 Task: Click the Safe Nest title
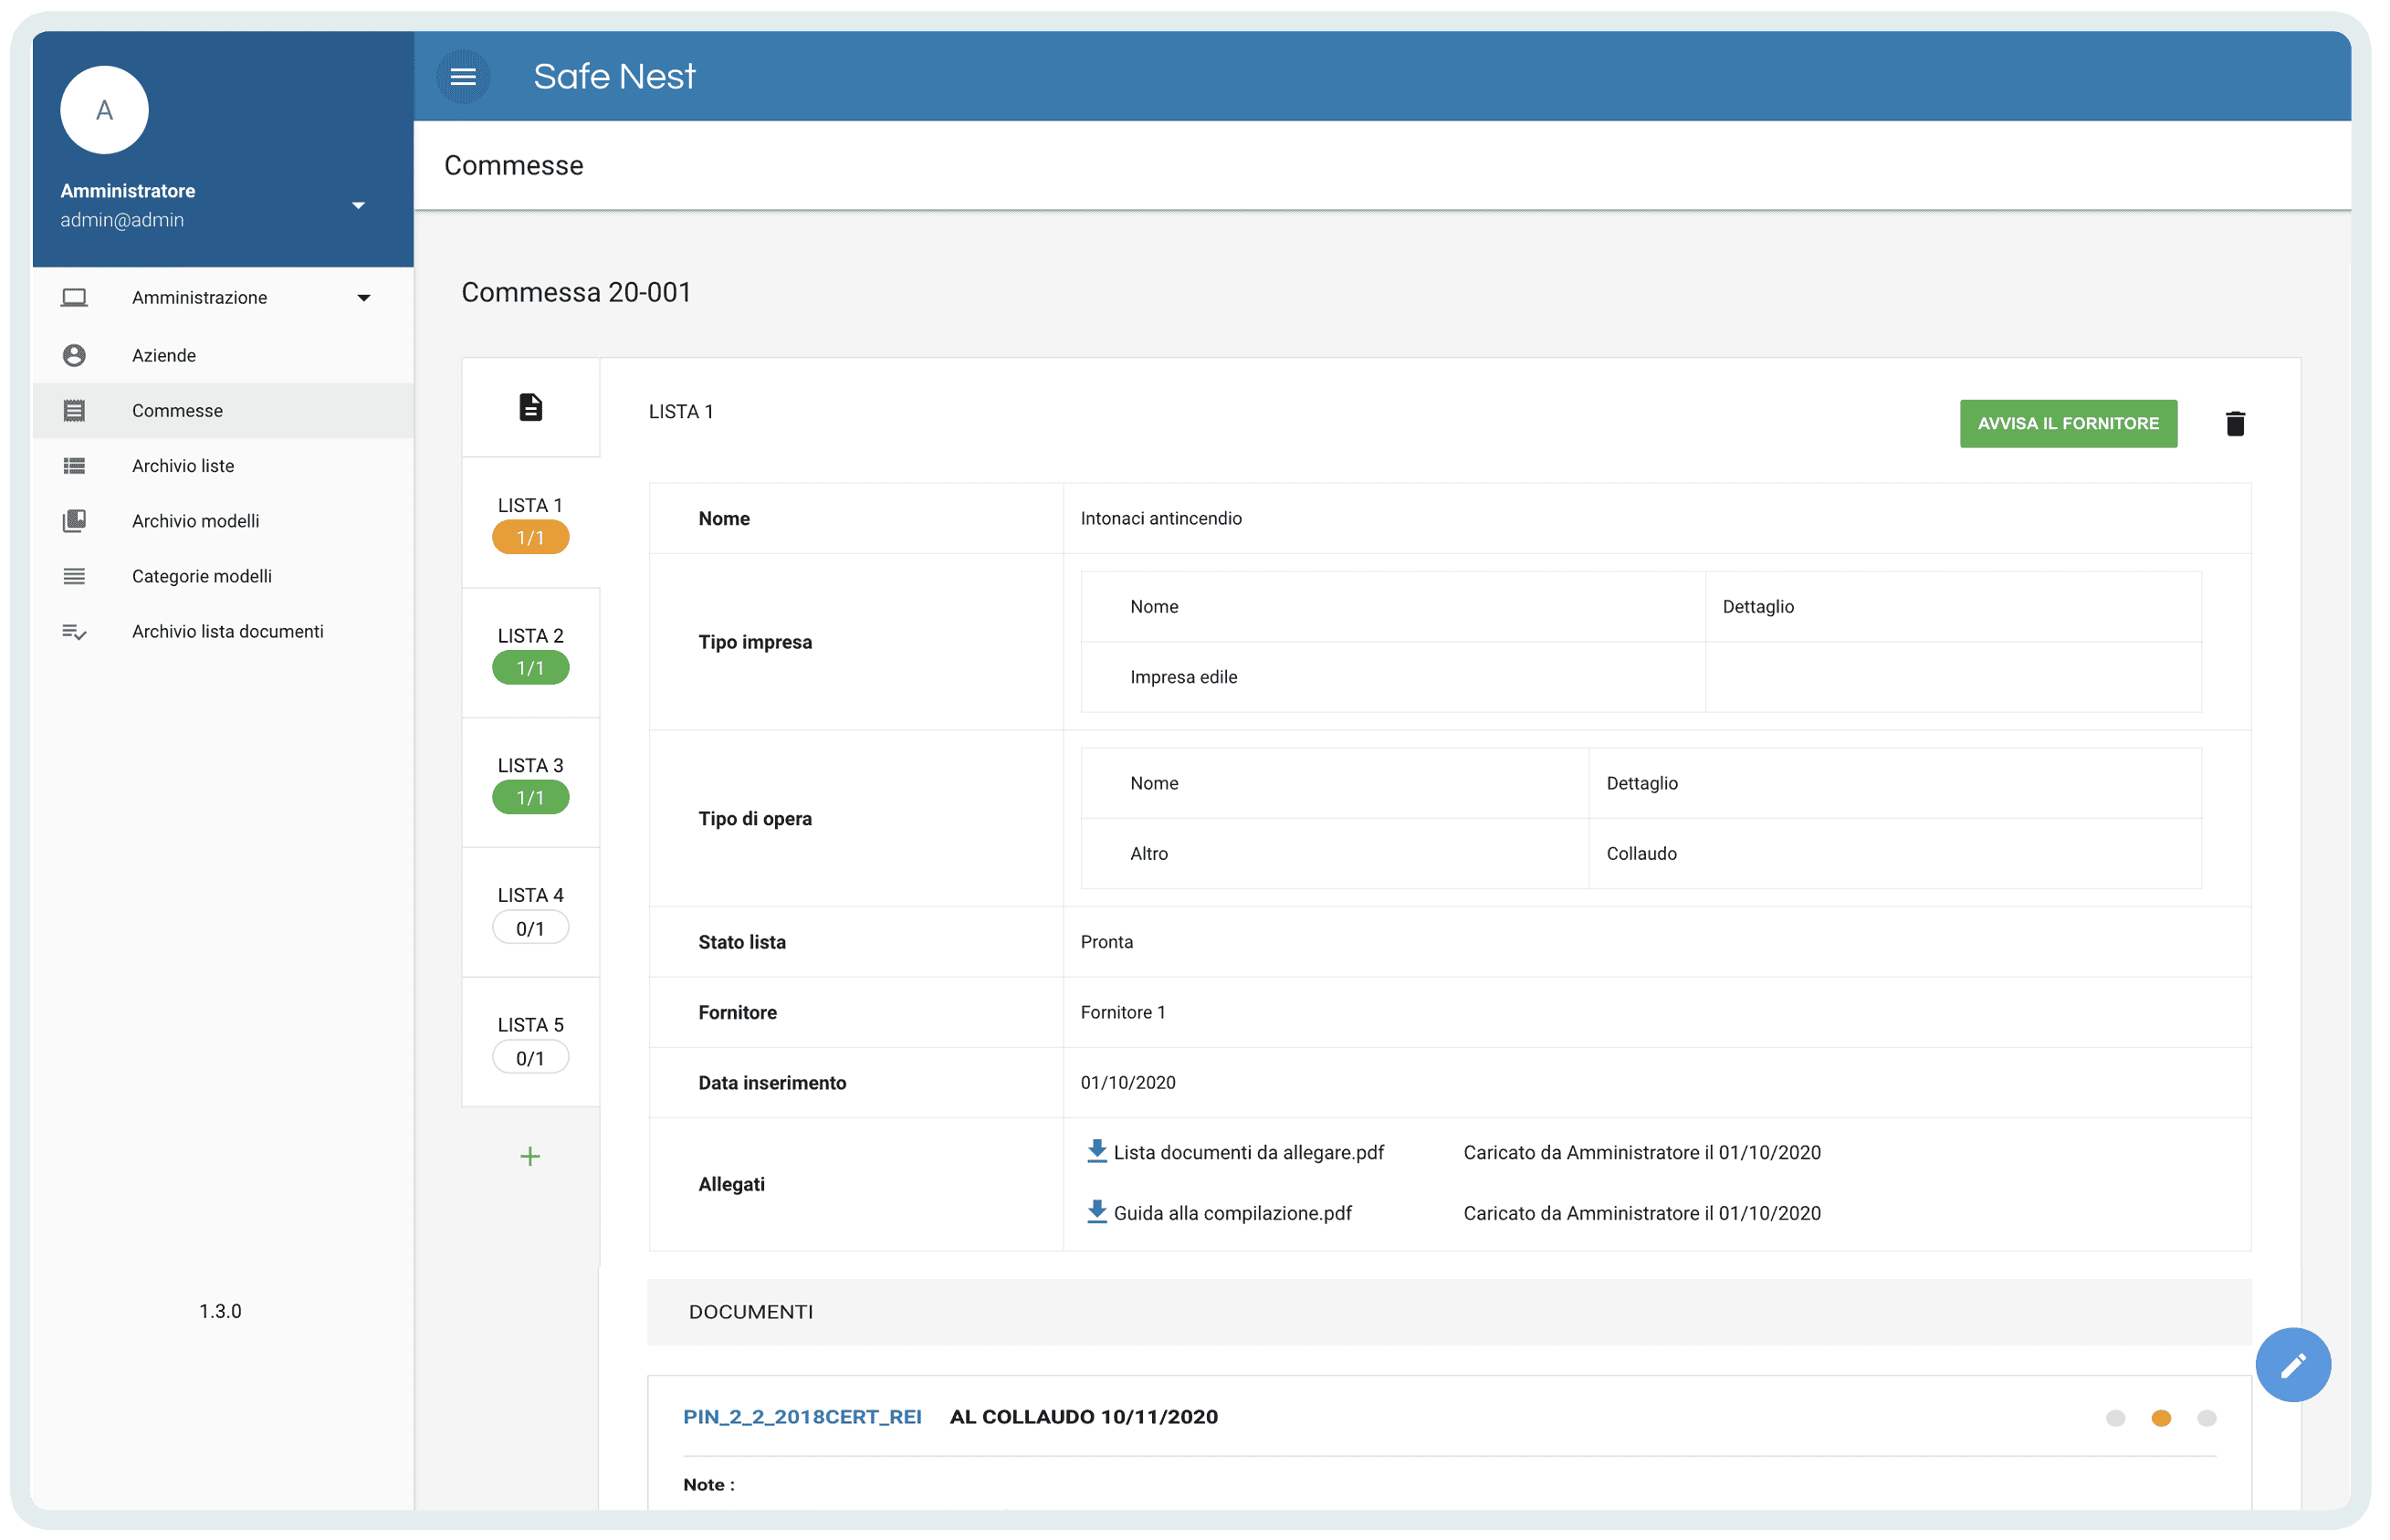(614, 77)
